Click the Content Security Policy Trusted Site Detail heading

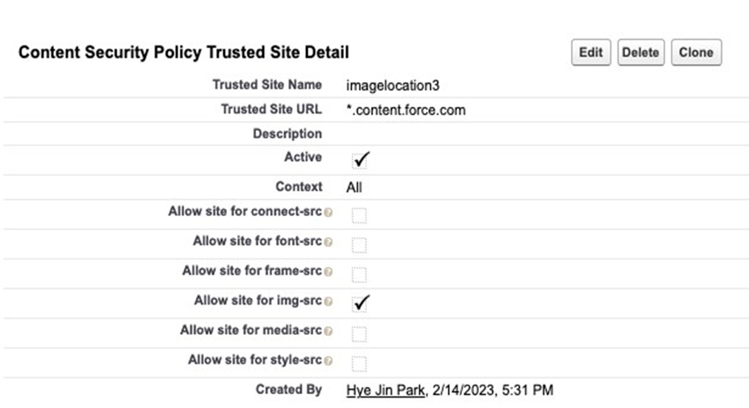pyautogui.click(x=183, y=53)
